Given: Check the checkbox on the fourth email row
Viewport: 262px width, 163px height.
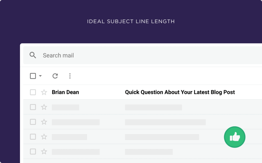Looking at the screenshot, I should click(33, 137).
